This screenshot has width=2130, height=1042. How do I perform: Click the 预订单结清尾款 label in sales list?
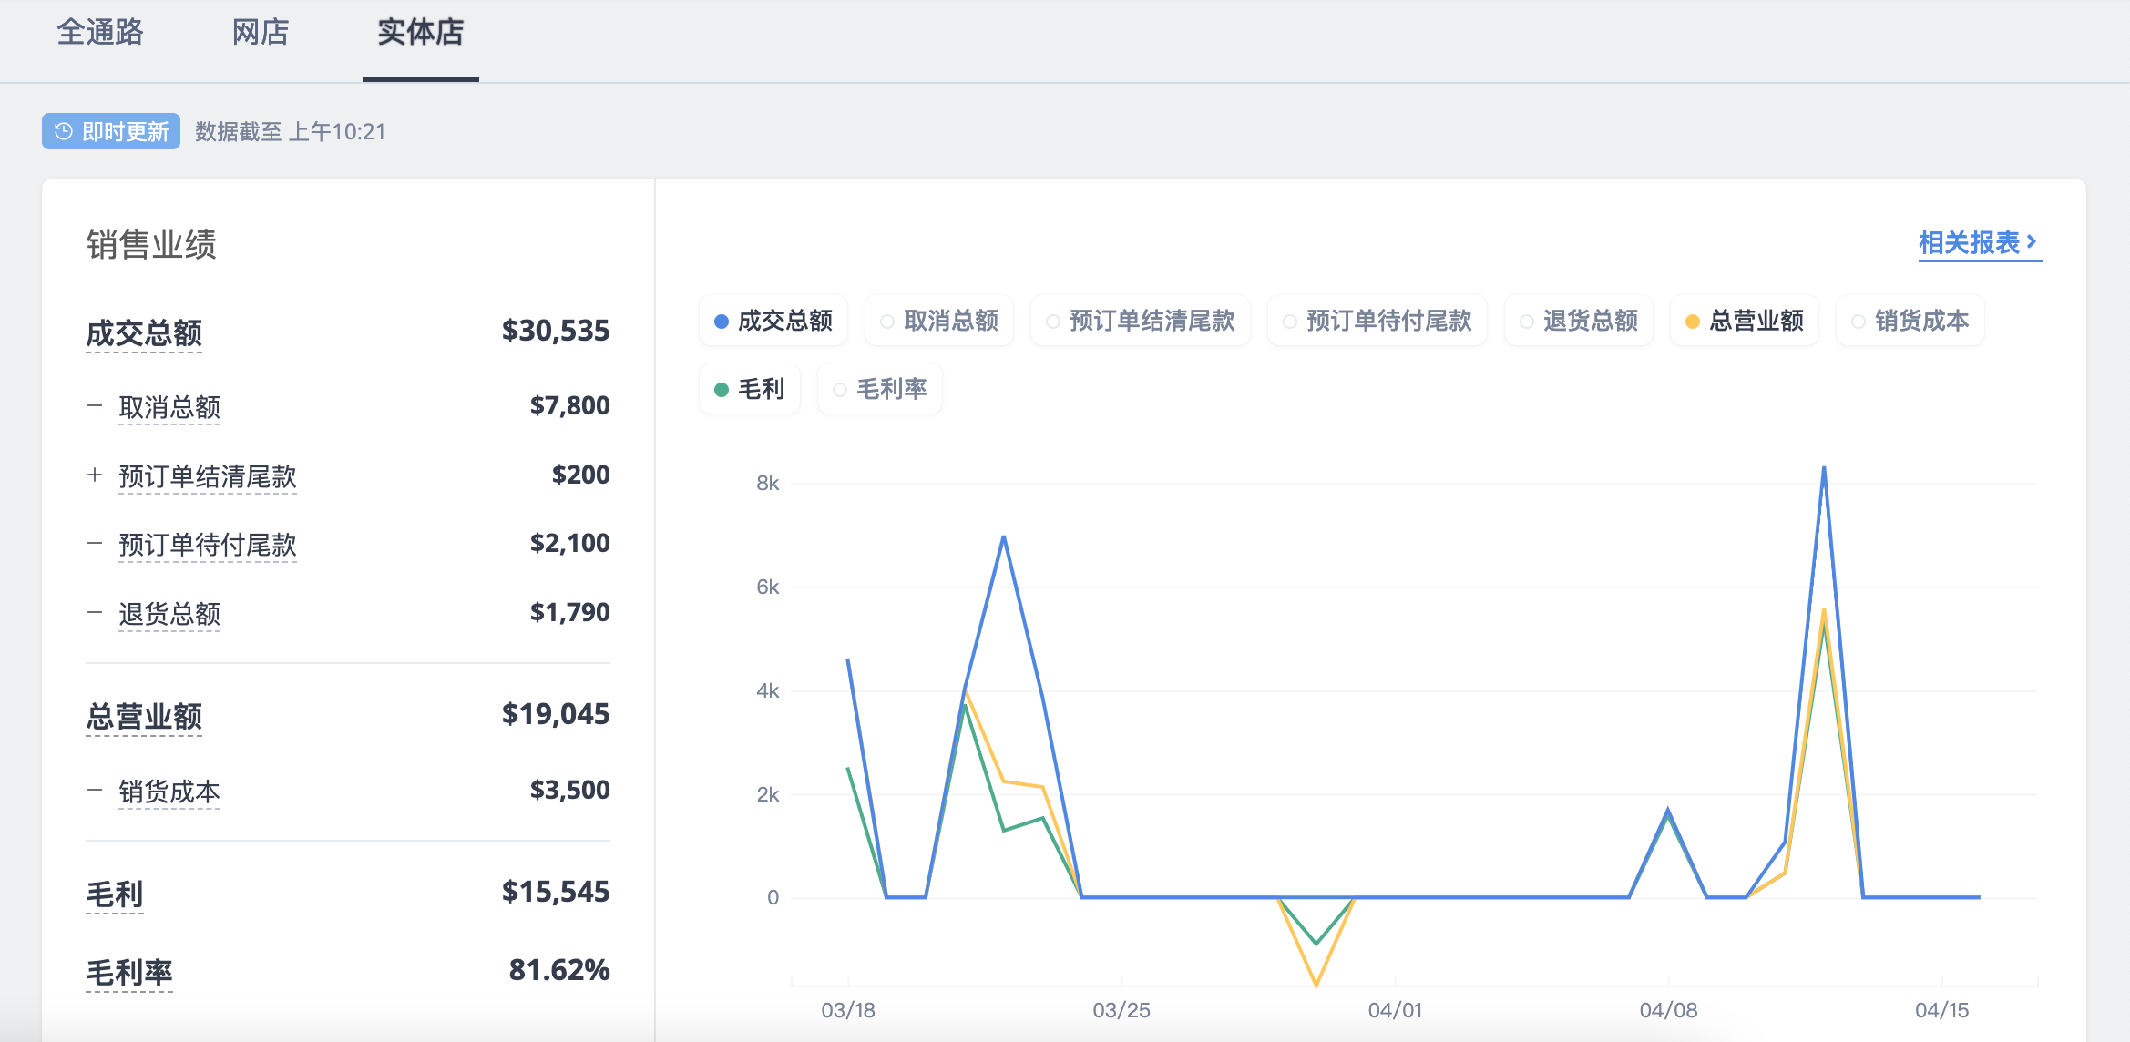coord(208,476)
